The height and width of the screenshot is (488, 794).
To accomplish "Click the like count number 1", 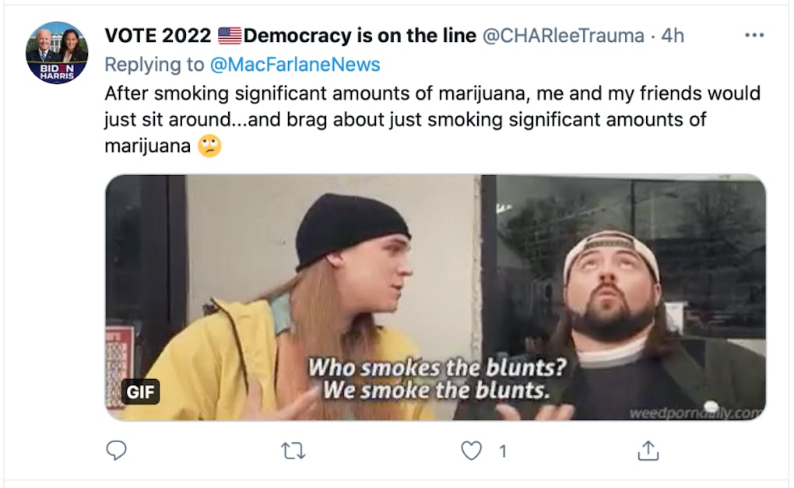I will [x=502, y=451].
